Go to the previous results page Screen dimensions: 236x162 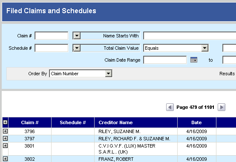point(170,107)
